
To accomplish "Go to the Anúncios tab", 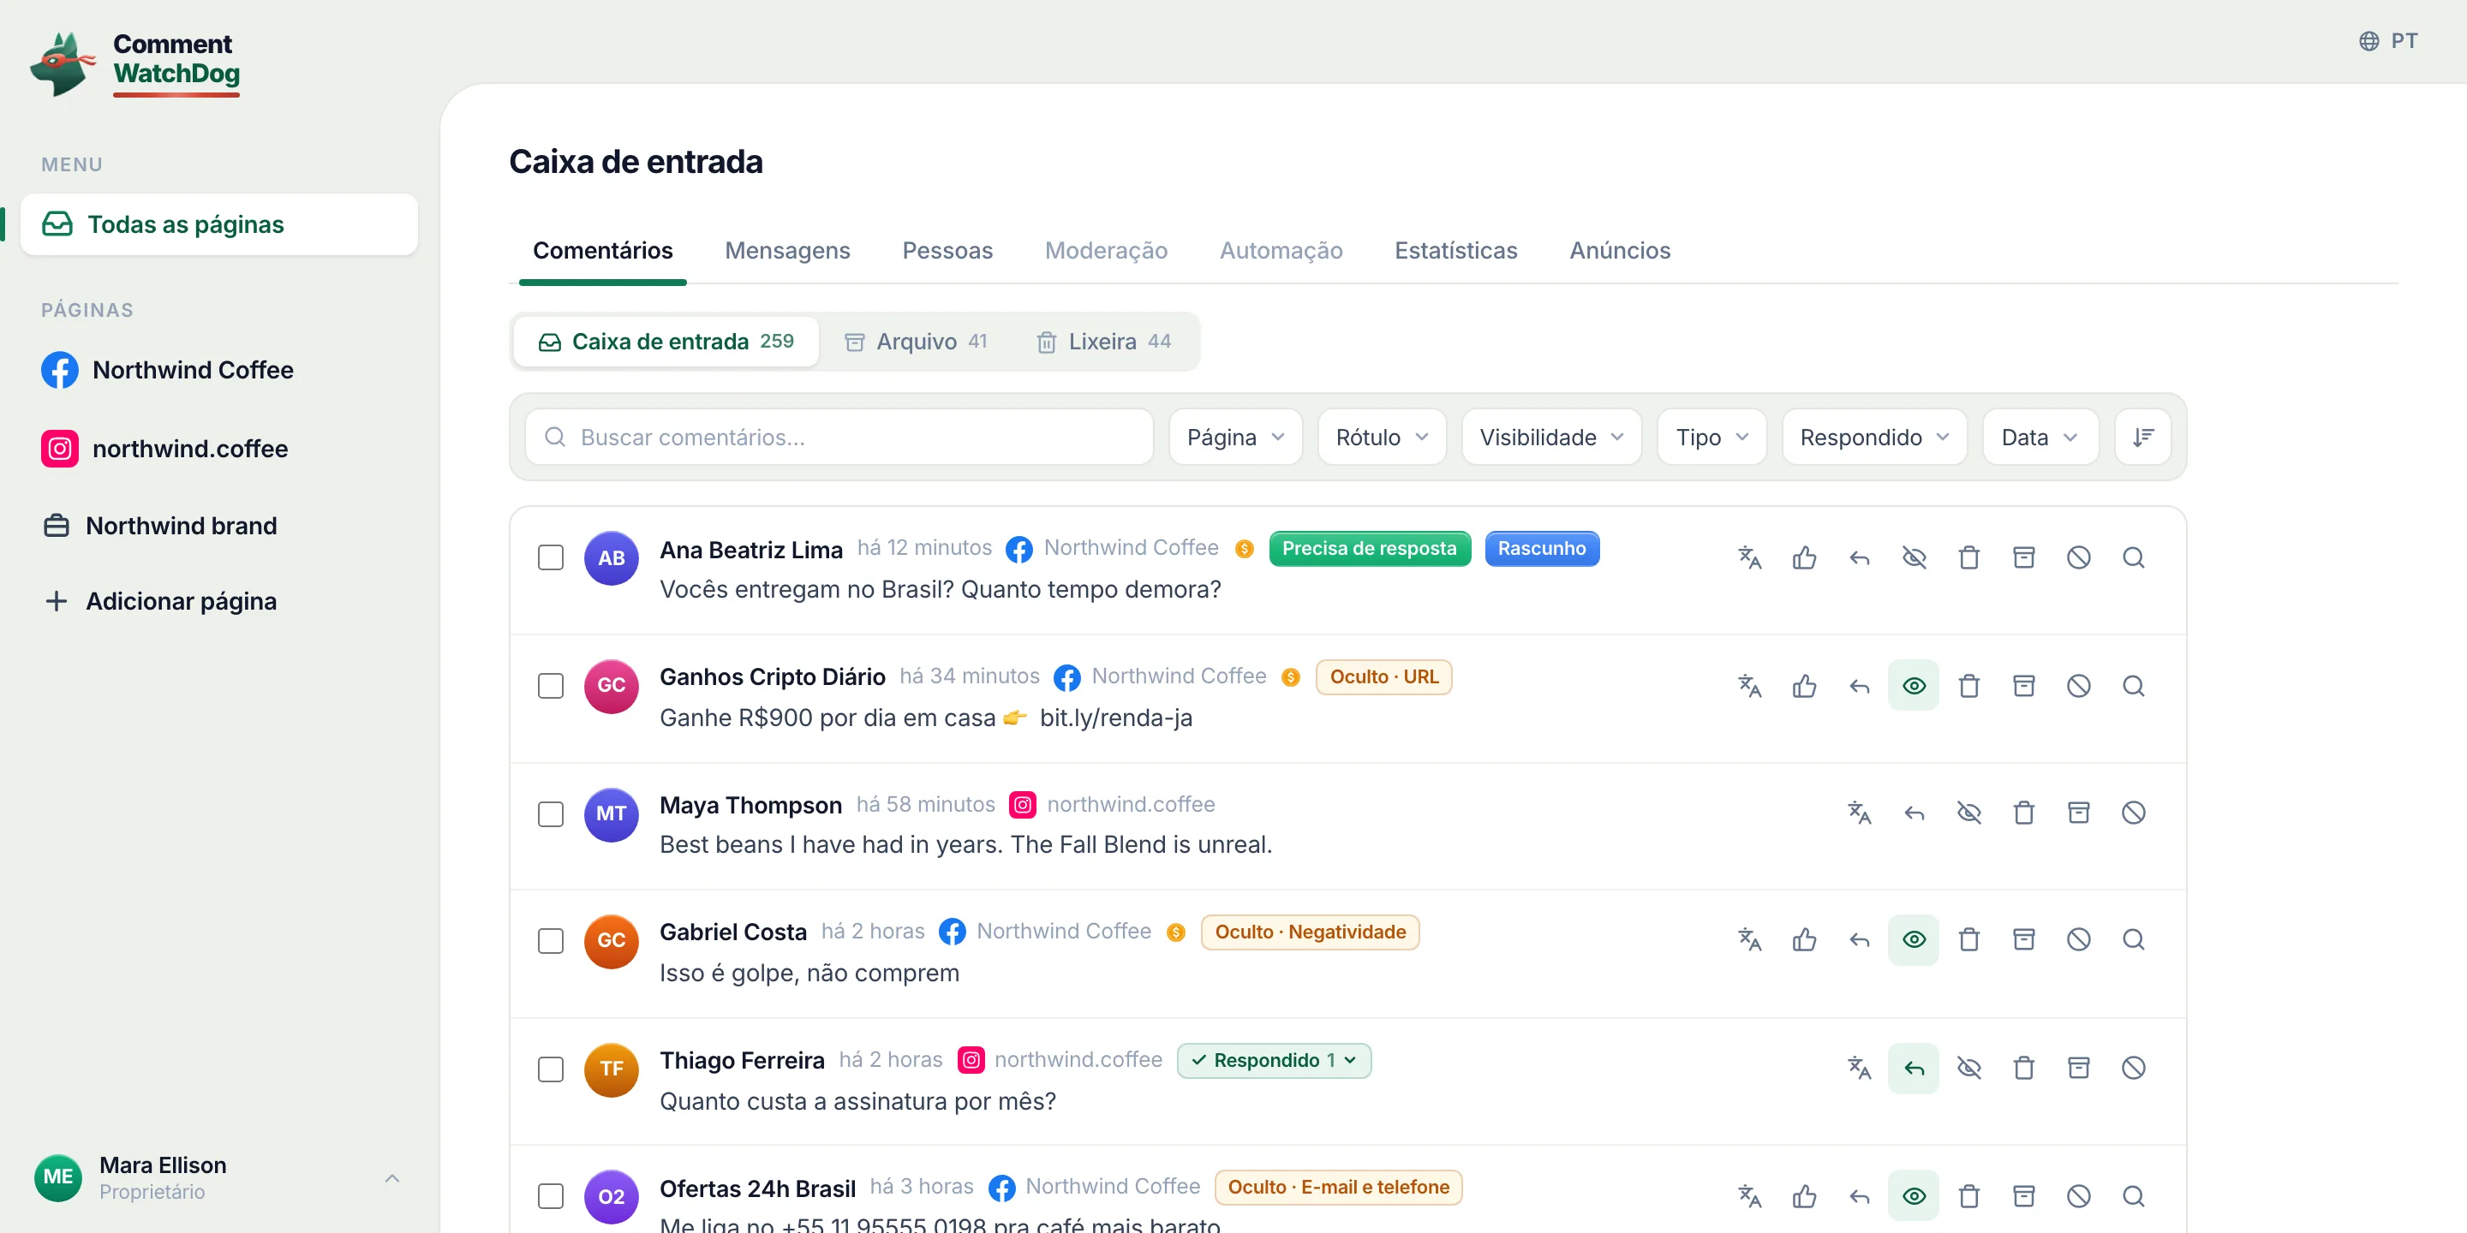I will point(1620,251).
